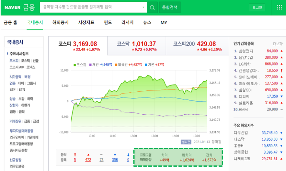Open 나스닥 overseas index
The width and height of the screenshot is (286, 171).
239,139
